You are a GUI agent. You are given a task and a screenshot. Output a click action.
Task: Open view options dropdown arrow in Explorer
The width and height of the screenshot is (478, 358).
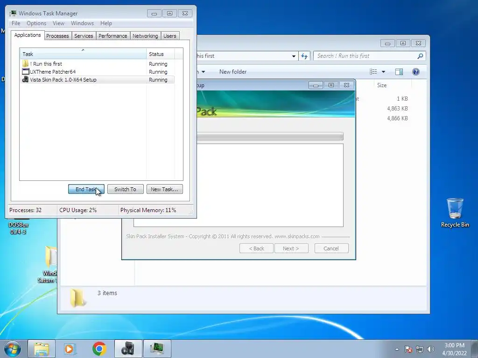click(384, 72)
